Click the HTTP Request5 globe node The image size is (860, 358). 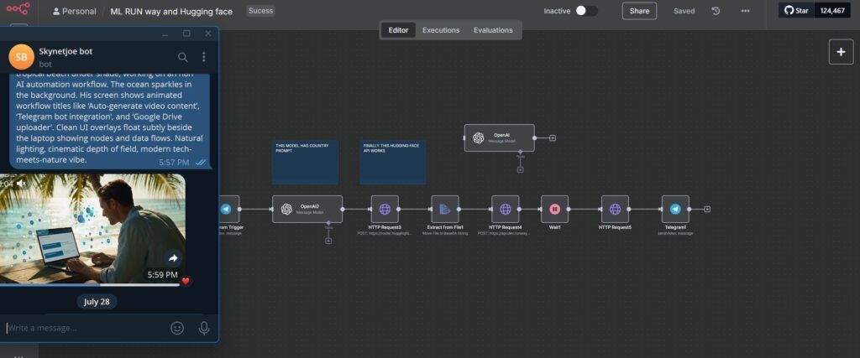pos(615,209)
